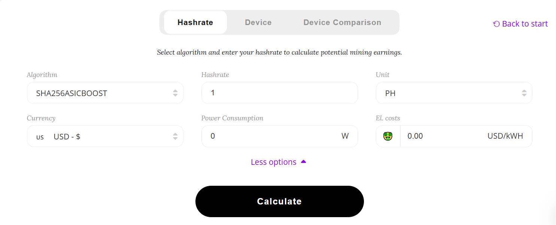Click the Back to start link
Viewport: 556px width, 225px height.
pos(525,24)
